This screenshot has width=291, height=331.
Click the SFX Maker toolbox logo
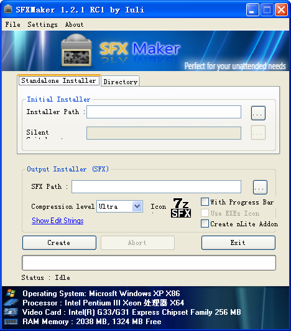(76, 50)
